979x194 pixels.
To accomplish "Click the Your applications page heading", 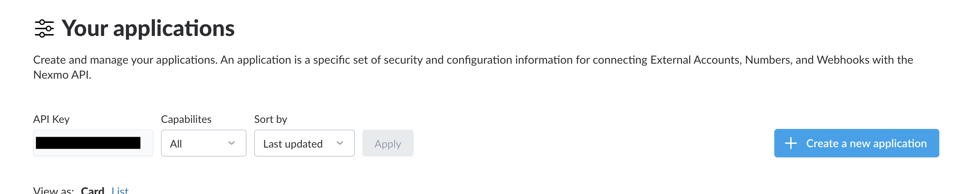I will tap(148, 28).
